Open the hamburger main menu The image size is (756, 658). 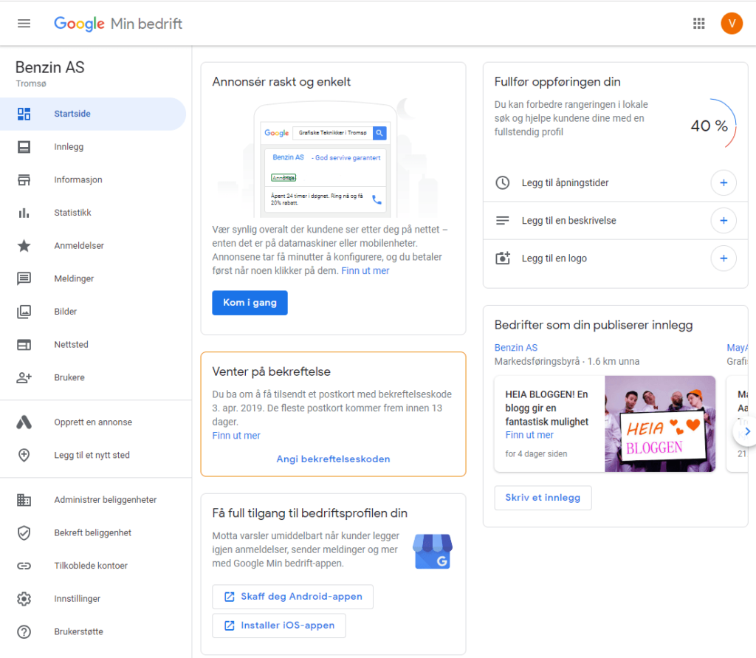click(24, 23)
